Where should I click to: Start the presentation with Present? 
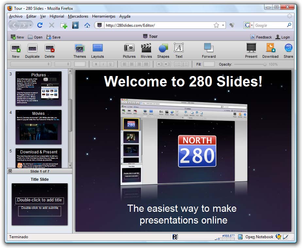pos(251,51)
